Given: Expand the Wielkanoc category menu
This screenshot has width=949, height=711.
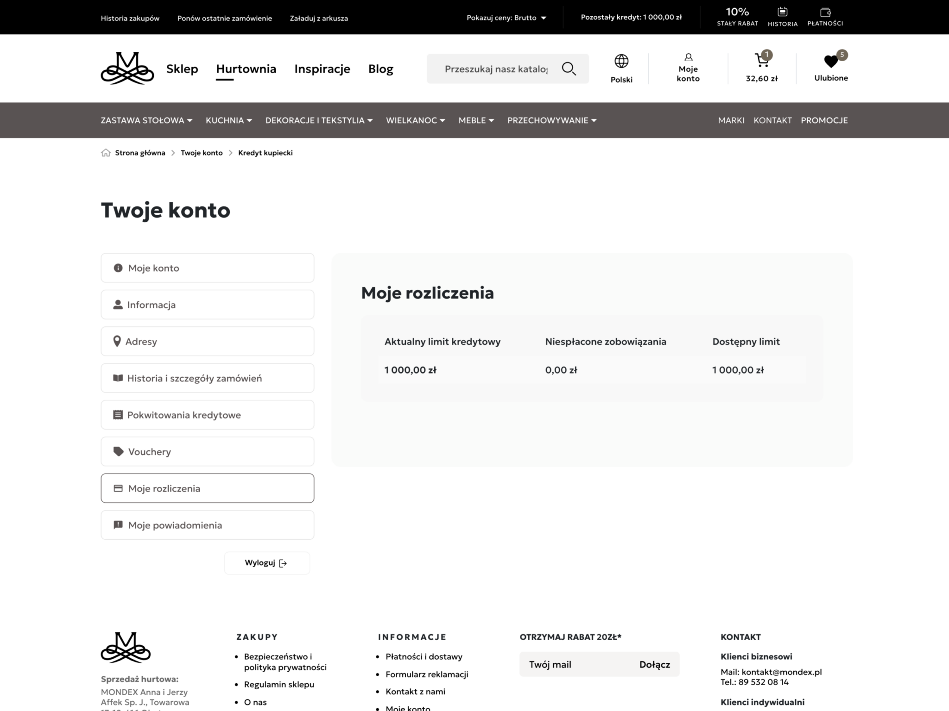Looking at the screenshot, I should (x=416, y=120).
